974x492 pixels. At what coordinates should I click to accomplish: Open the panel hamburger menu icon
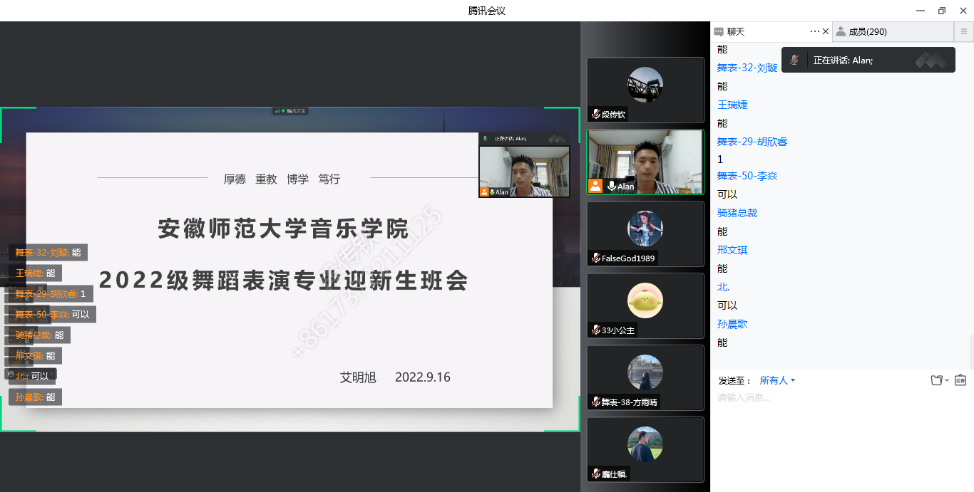tap(964, 31)
